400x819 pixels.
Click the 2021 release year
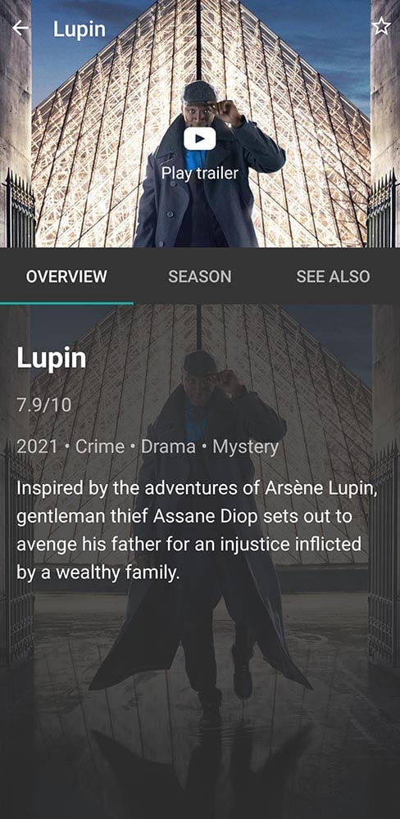[x=37, y=446]
